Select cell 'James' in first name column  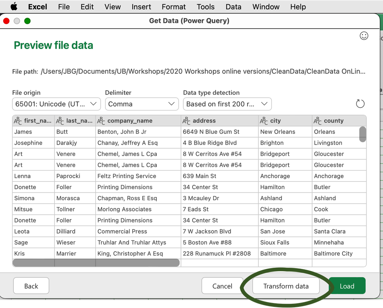tap(33, 132)
